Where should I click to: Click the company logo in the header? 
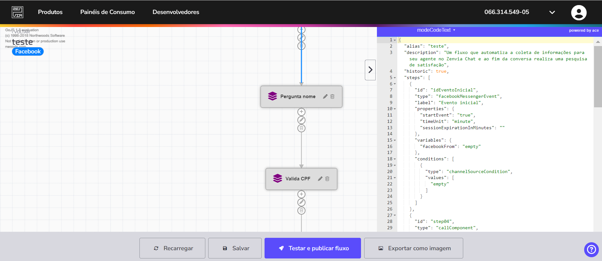click(x=18, y=12)
